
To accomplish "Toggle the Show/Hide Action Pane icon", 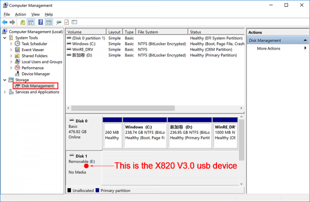I will click(49, 22).
